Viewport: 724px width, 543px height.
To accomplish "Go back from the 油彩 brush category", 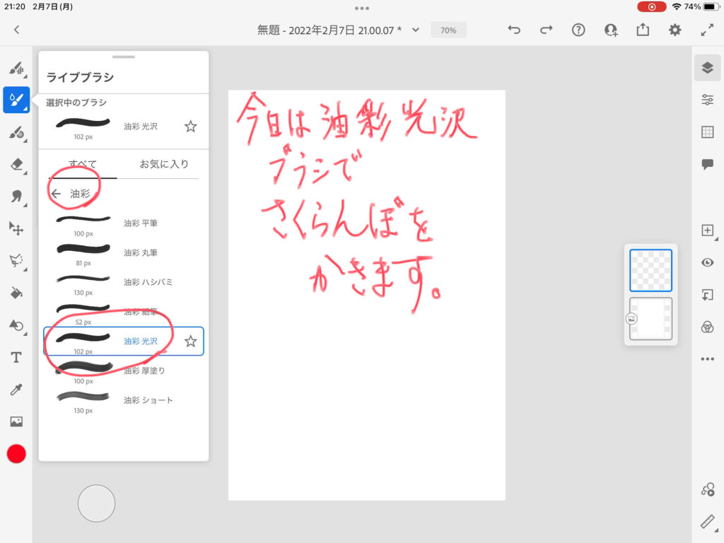I will (57, 194).
